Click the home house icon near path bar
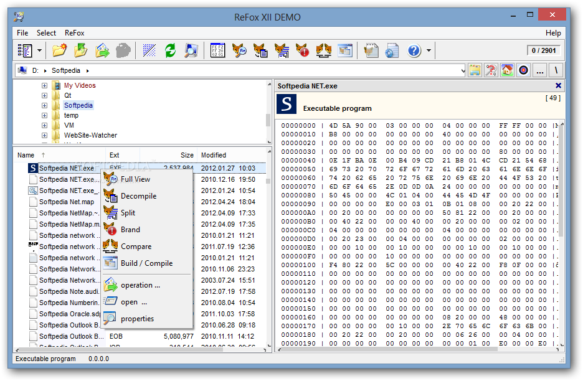Screen dimensions: 583x381 [507, 70]
